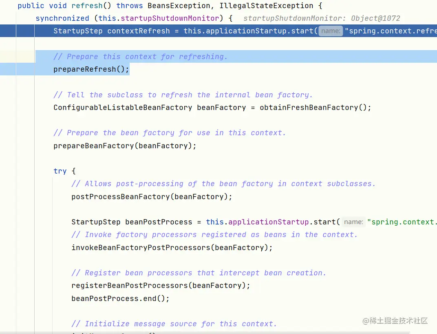
Task: Click 'postProcessBeanFactory(beanFactory);' call
Action: (x=152, y=197)
